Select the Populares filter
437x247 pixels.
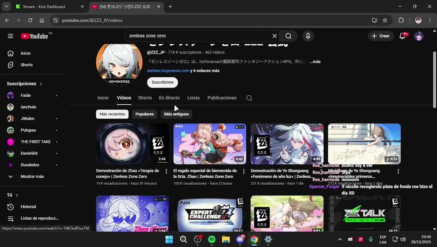click(x=145, y=114)
